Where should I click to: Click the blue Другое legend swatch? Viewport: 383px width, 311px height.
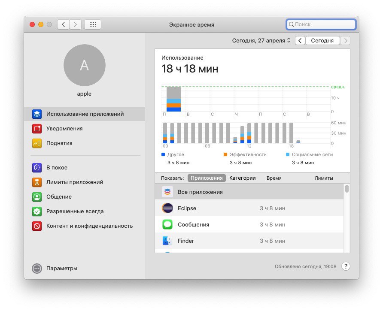click(163, 154)
